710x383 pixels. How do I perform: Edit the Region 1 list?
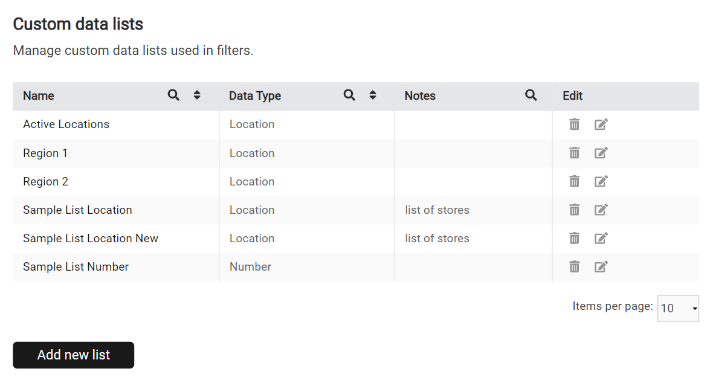601,153
